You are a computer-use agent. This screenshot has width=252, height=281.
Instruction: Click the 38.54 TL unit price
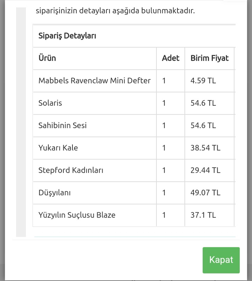click(x=205, y=148)
